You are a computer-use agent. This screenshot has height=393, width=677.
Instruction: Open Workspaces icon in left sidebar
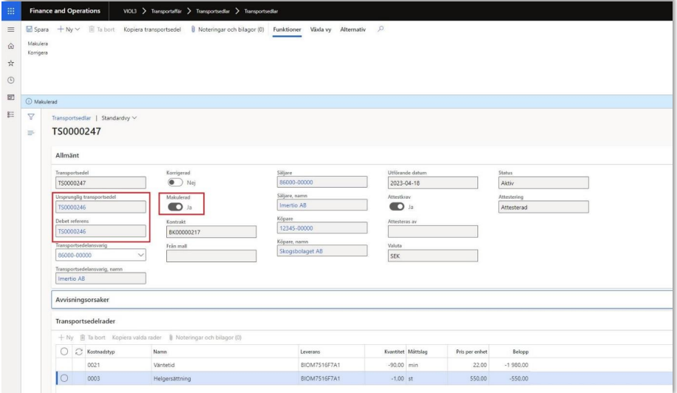tap(11, 96)
